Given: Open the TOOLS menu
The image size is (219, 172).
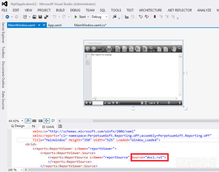Looking at the screenshot, I should 116,10.
